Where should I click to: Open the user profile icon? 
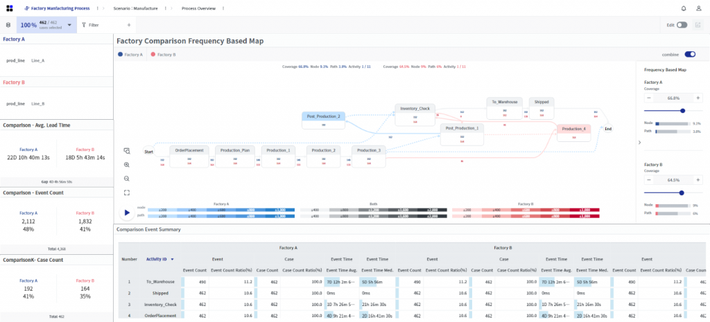pos(698,8)
